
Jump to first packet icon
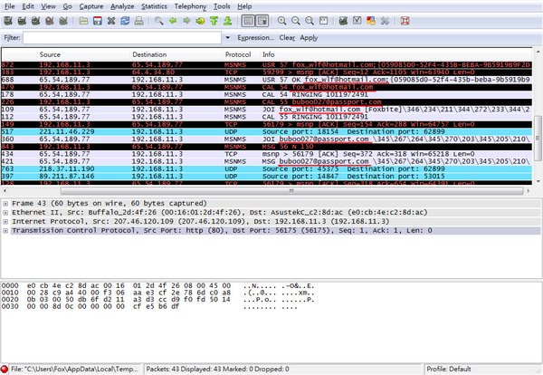click(x=214, y=21)
